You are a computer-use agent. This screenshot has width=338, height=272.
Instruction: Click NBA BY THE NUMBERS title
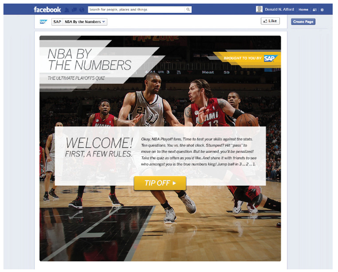click(89, 60)
